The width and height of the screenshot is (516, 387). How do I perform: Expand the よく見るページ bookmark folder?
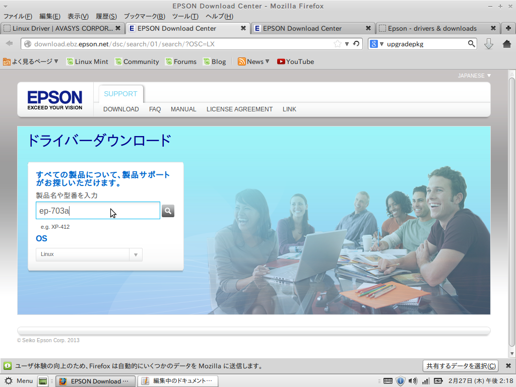[31, 61]
